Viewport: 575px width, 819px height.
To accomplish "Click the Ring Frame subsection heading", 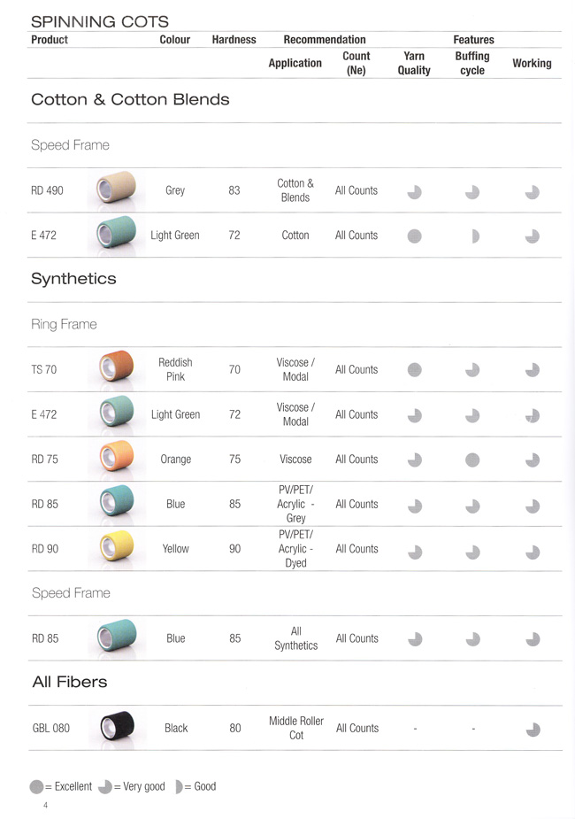I will [64, 324].
